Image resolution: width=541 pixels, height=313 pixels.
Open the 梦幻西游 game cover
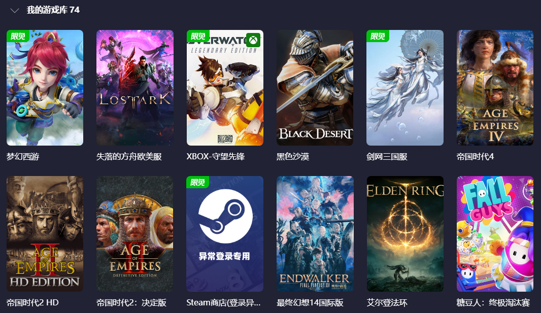pyautogui.click(x=45, y=88)
